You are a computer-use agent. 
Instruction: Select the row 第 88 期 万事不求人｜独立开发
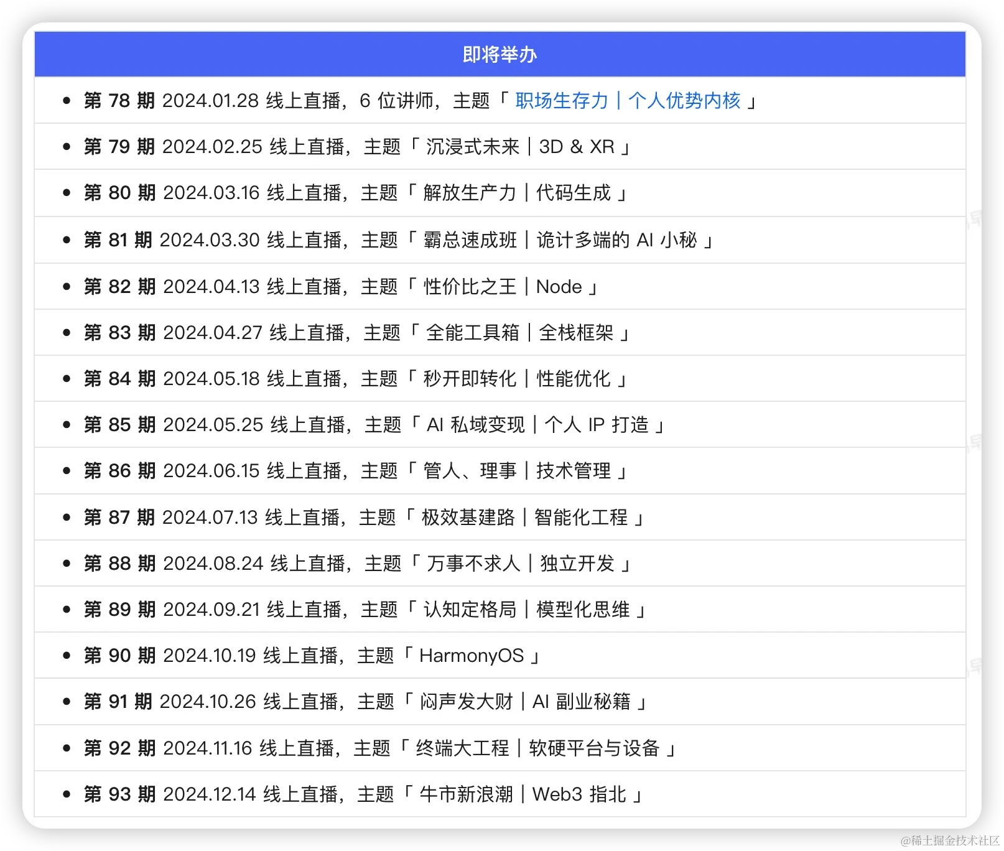500,563
